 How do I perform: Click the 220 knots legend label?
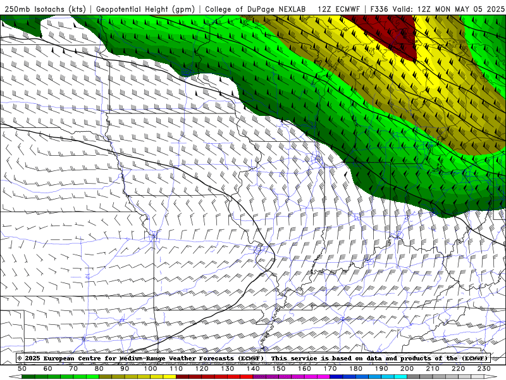(x=458, y=369)
